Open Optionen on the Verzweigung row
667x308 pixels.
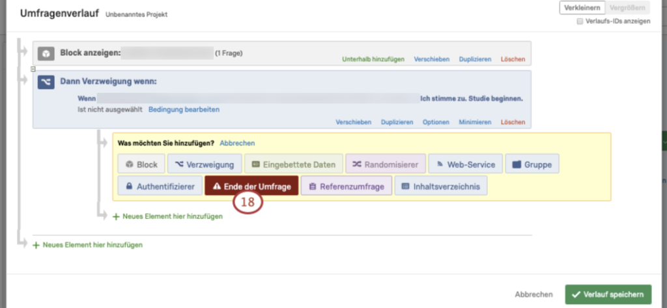coord(436,122)
